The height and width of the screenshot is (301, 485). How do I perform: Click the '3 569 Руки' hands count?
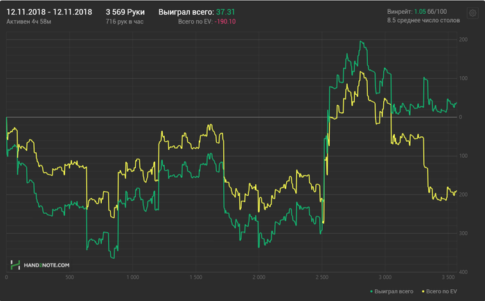125,12
